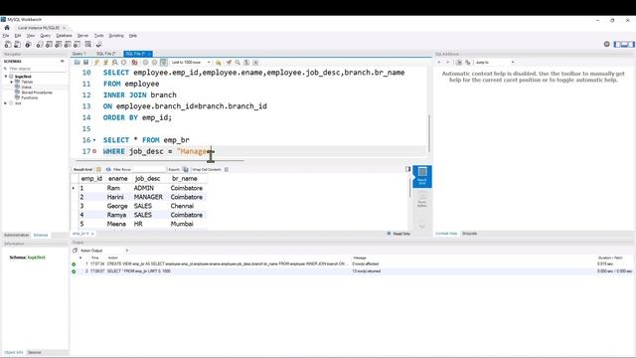Switch to the Administration tab
636x358 pixels.
point(17,235)
